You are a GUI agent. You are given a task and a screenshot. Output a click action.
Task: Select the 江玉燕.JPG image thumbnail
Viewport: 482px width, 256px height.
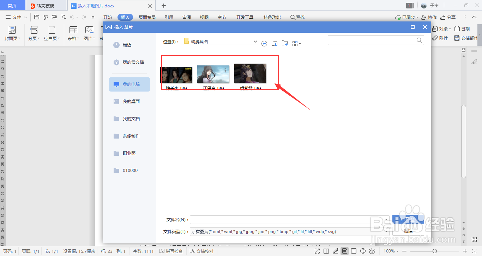(213, 74)
